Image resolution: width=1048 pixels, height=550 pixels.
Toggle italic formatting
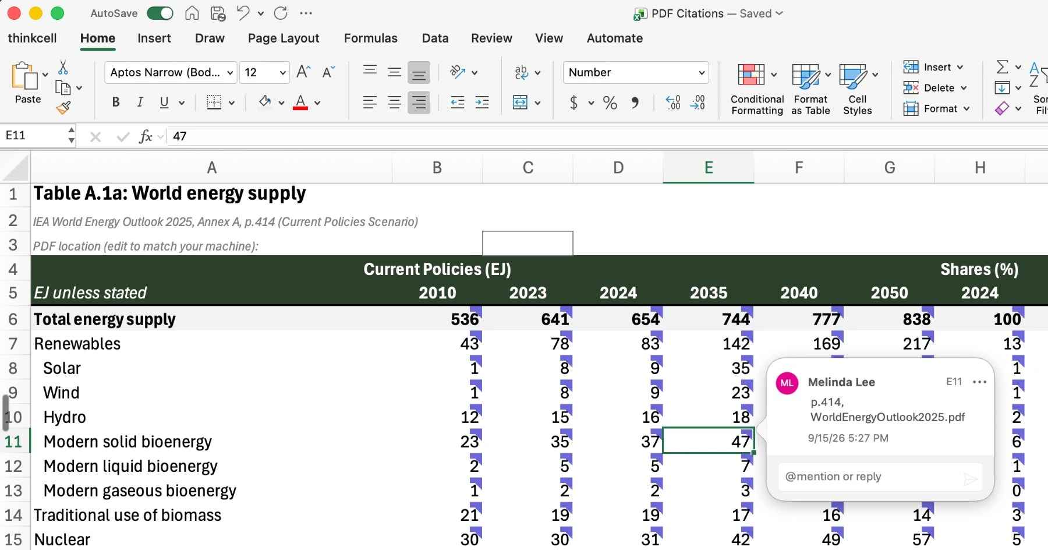[x=140, y=103]
